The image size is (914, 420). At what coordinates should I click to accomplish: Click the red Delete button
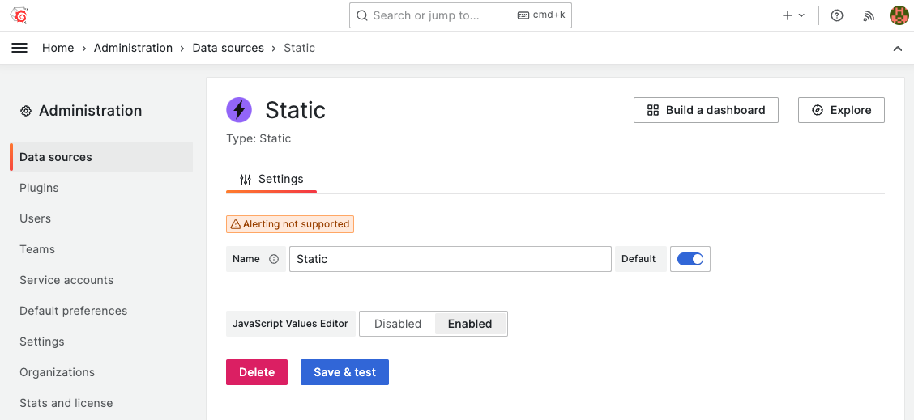[257, 372]
